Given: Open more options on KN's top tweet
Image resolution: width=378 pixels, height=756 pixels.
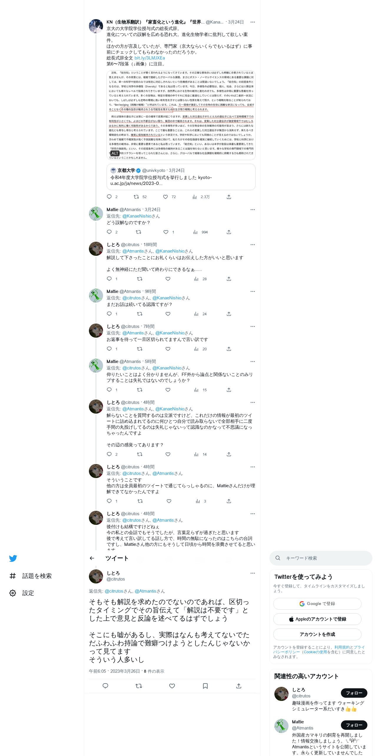Looking at the screenshot, I should coord(253,22).
